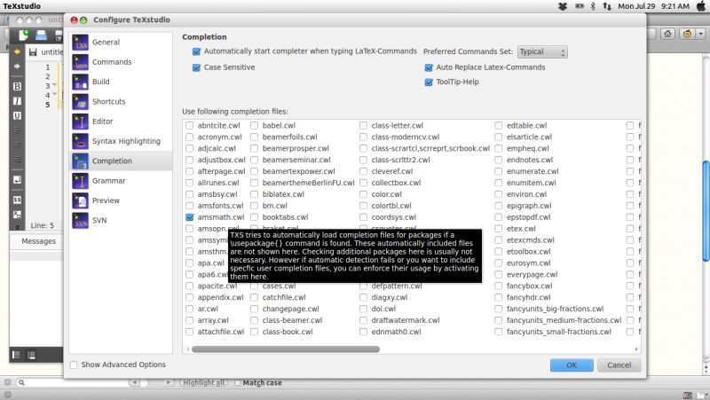
Task: Enable the biblatex.cwl checkbox
Action: [x=254, y=194]
